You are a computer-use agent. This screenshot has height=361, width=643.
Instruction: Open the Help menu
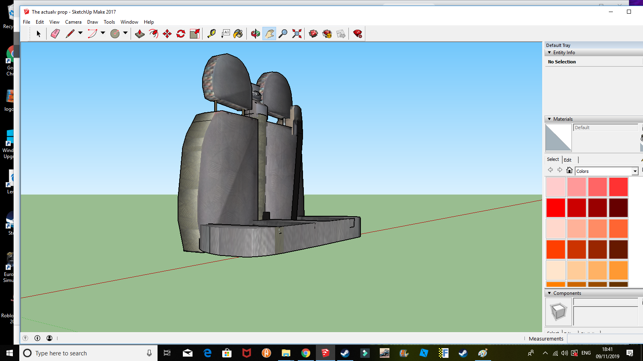[149, 22]
